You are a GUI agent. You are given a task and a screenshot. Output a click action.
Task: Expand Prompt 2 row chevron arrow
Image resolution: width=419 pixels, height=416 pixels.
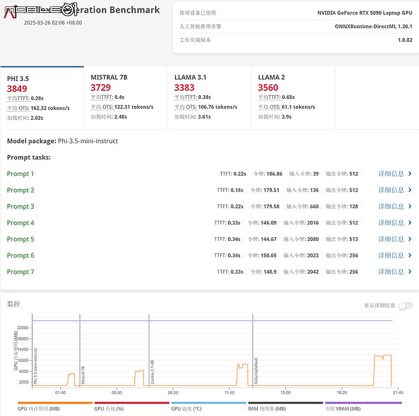(x=410, y=190)
